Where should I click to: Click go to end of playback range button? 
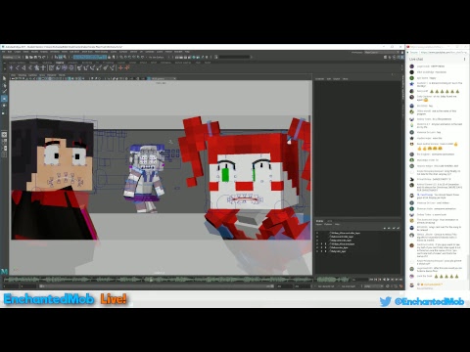point(401,280)
